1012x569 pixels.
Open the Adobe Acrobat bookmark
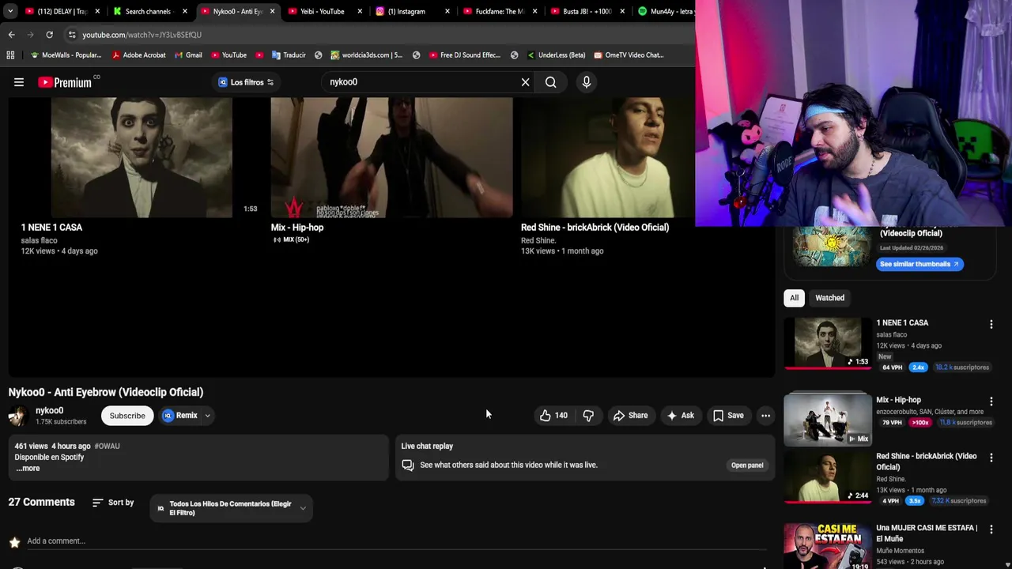(138, 55)
